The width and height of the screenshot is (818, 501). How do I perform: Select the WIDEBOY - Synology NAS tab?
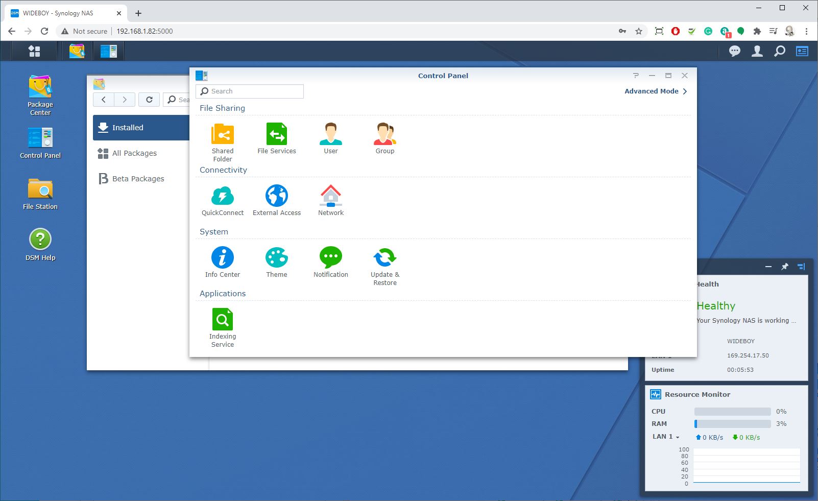pos(67,13)
